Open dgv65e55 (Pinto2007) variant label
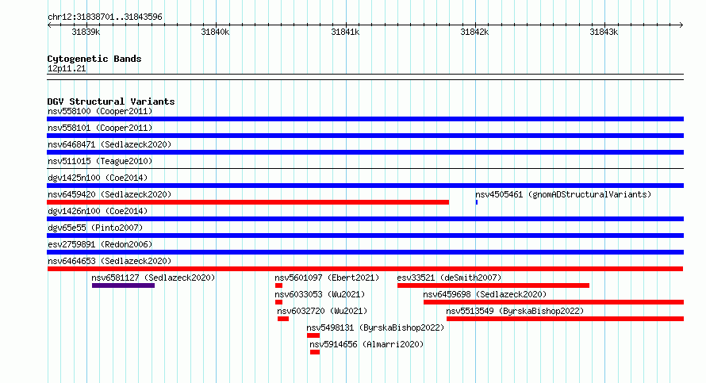The height and width of the screenshot is (383, 706). pyautogui.click(x=95, y=228)
